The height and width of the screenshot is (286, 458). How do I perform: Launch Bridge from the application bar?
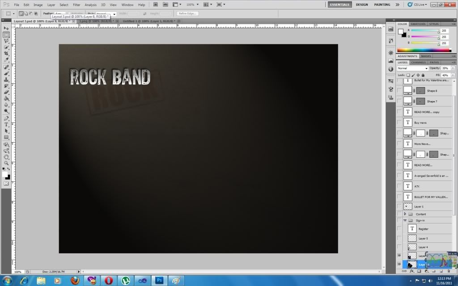point(155,4)
